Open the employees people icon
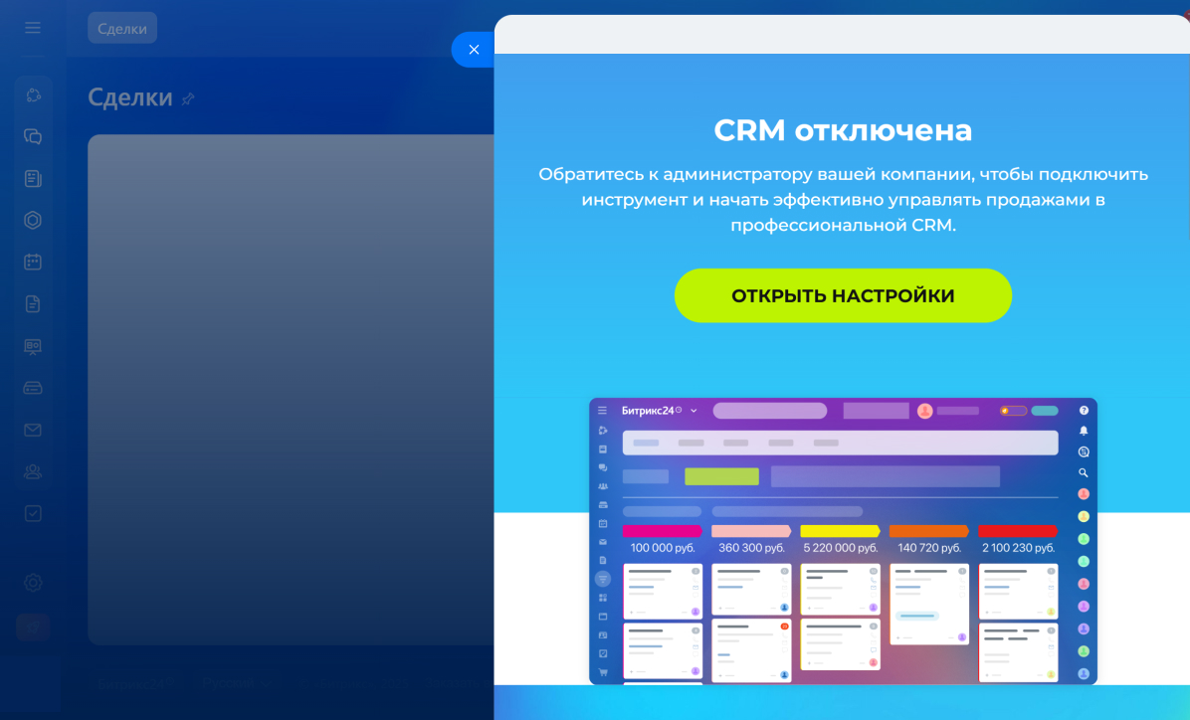The image size is (1190, 720). point(33,472)
